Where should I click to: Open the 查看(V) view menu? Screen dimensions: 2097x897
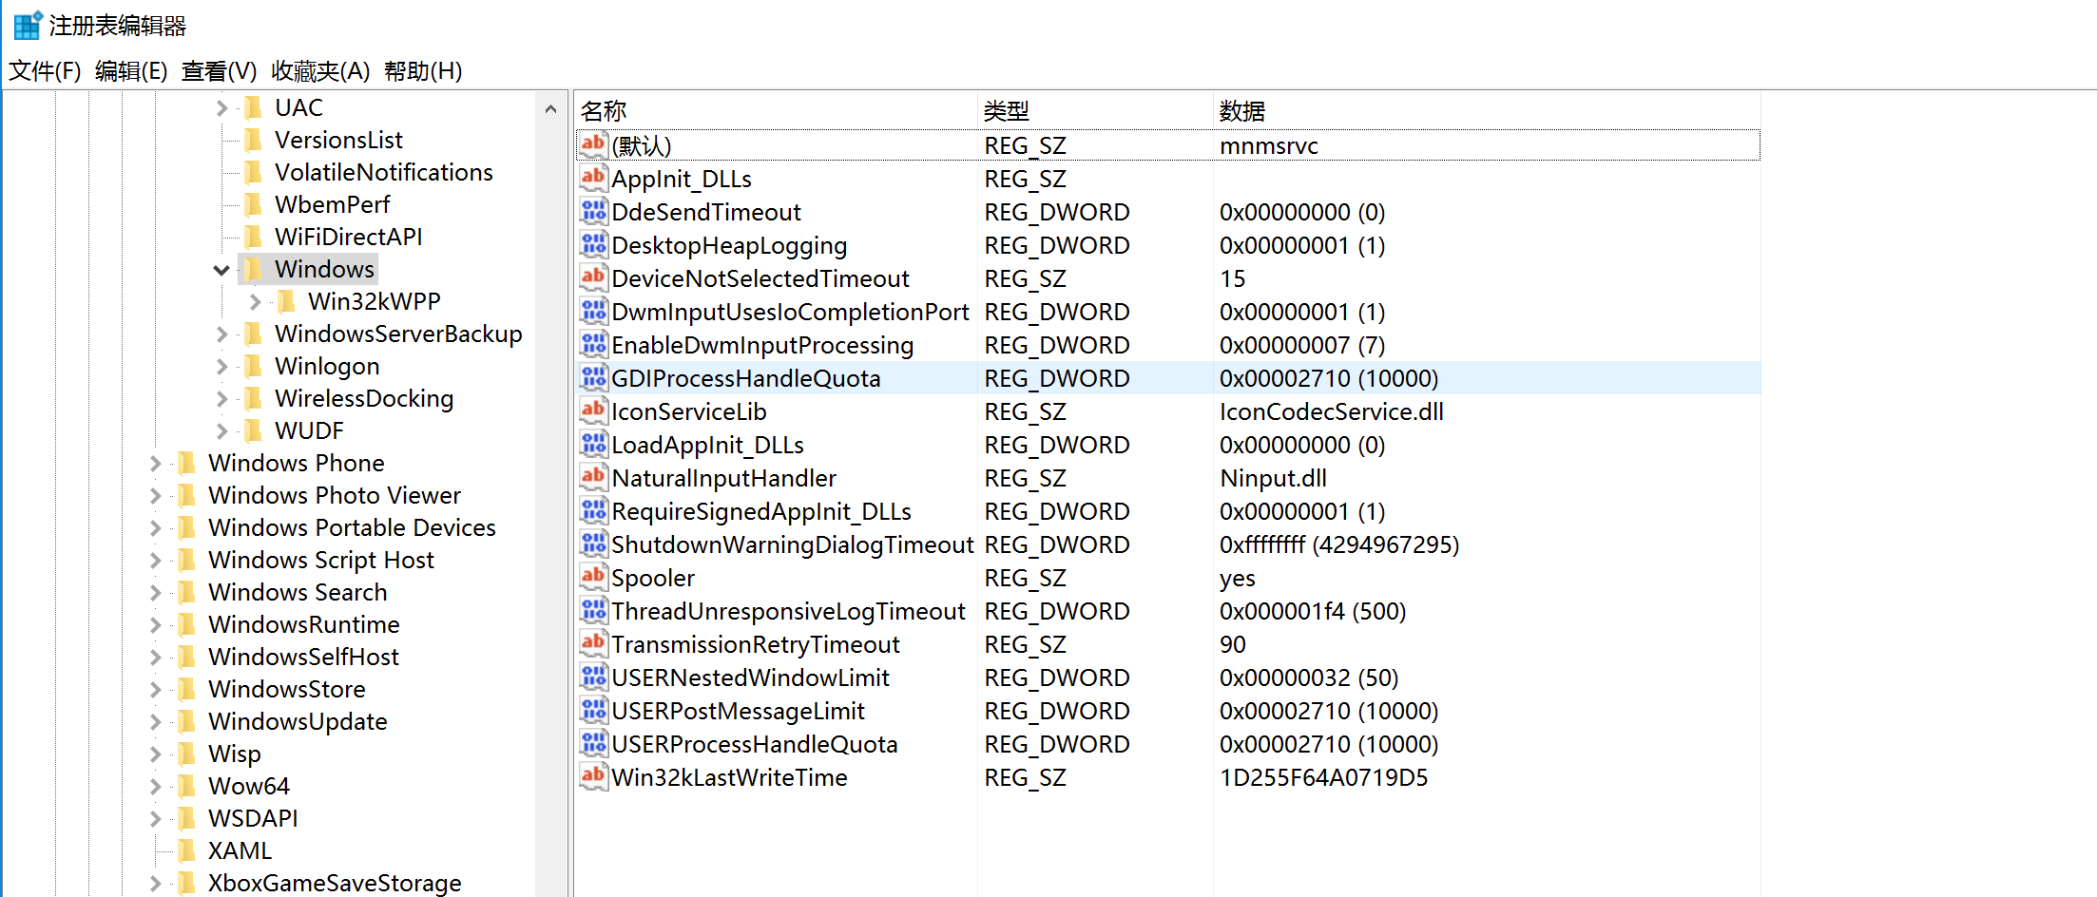pyautogui.click(x=219, y=71)
